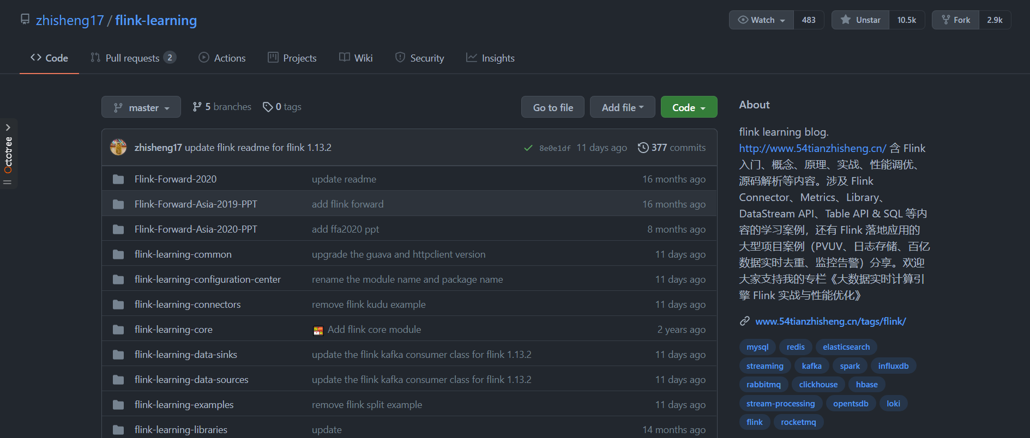Click the emoji icon before Add flink core module

318,330
